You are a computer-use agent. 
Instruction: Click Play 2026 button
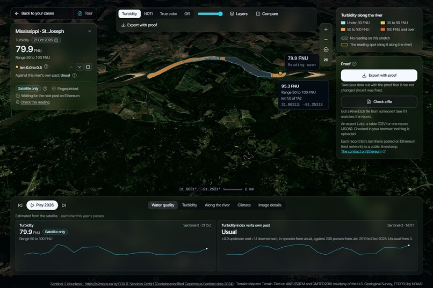pos(42,205)
